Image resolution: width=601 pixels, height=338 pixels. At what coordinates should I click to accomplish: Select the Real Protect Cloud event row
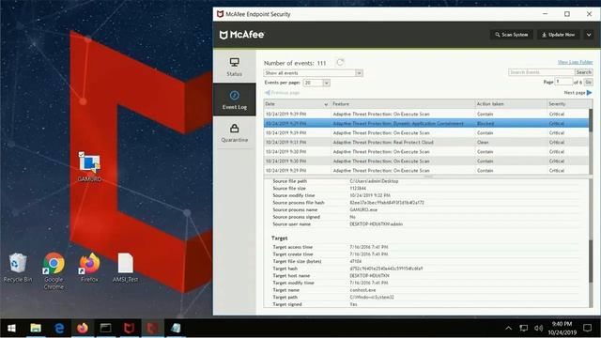click(426, 142)
